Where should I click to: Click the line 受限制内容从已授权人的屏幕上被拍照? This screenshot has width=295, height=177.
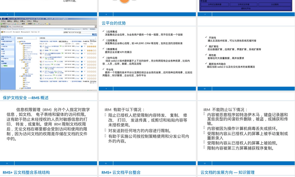[242, 143]
